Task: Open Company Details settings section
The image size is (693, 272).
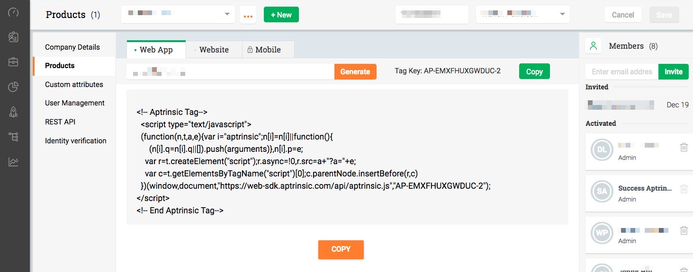Action: [x=72, y=47]
